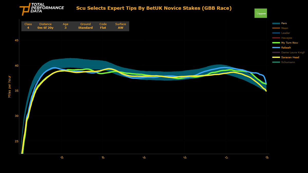308x173 pixels.
Task: Show Hawajes line from the legend
Action: (x=286, y=38)
